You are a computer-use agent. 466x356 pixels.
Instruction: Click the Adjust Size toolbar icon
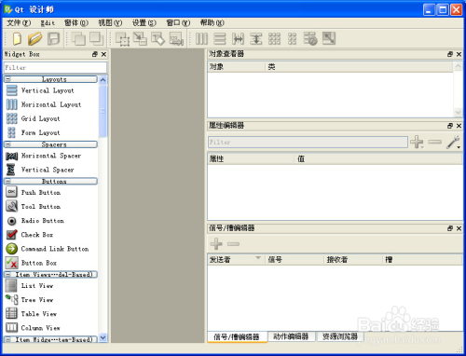329,38
